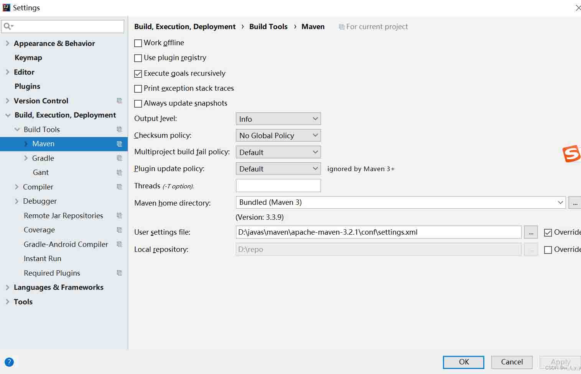Image resolution: width=581 pixels, height=374 pixels.
Task: Click Build, Execution, Deployment breadcrumb
Action: coord(185,26)
